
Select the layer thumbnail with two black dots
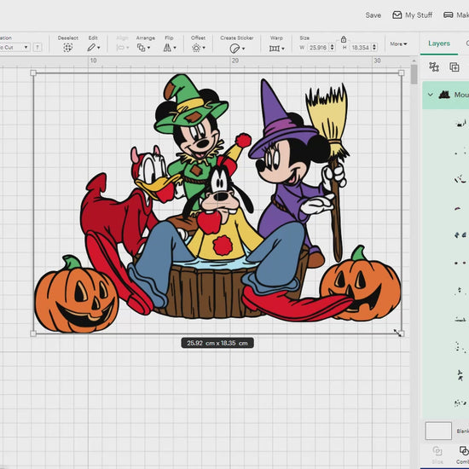point(460,263)
